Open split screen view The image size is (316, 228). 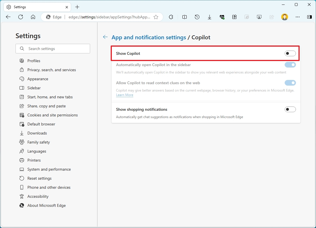click(x=184, y=17)
